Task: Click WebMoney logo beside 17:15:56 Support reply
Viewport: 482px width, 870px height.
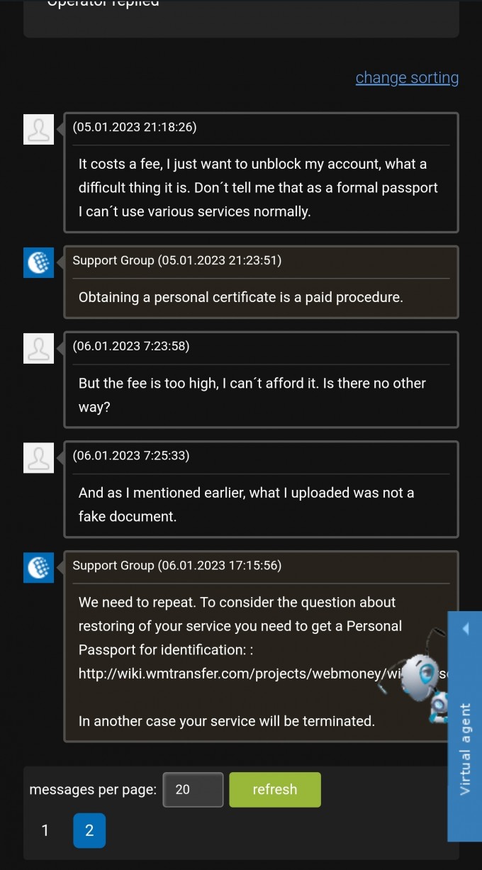Action: click(x=38, y=567)
